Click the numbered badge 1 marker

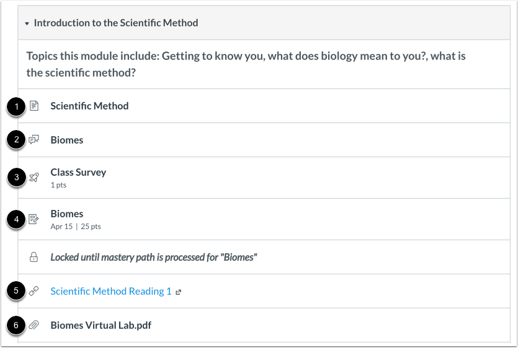[x=16, y=107]
